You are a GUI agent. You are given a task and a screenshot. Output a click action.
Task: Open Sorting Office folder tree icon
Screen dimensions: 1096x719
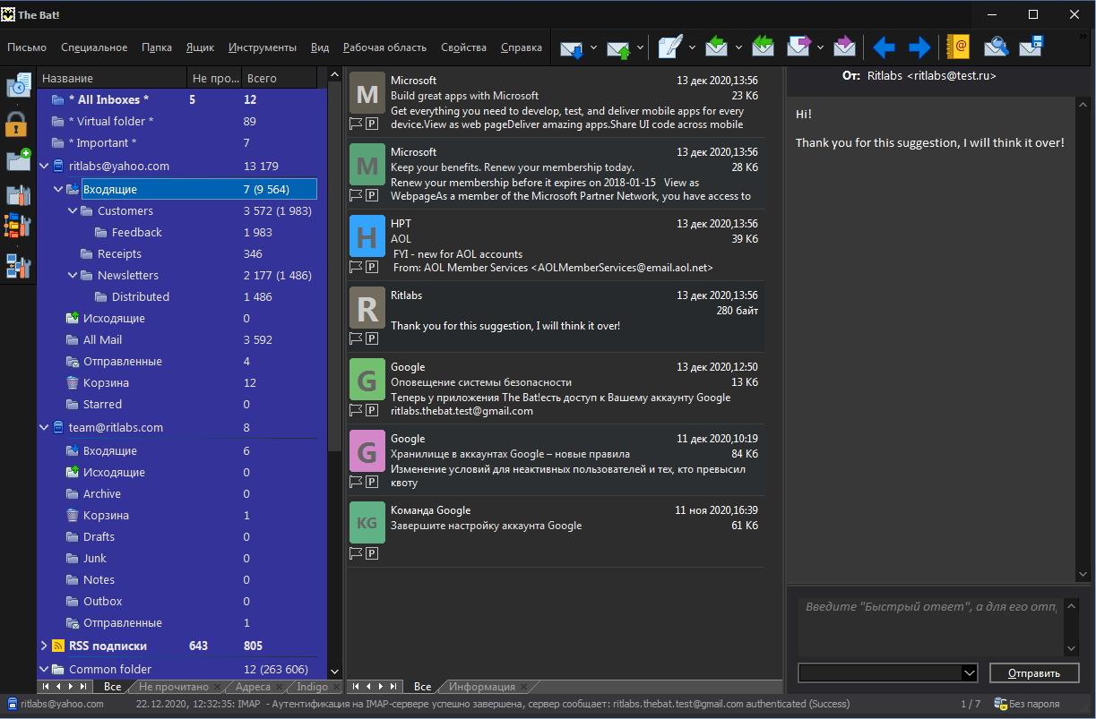(18, 226)
